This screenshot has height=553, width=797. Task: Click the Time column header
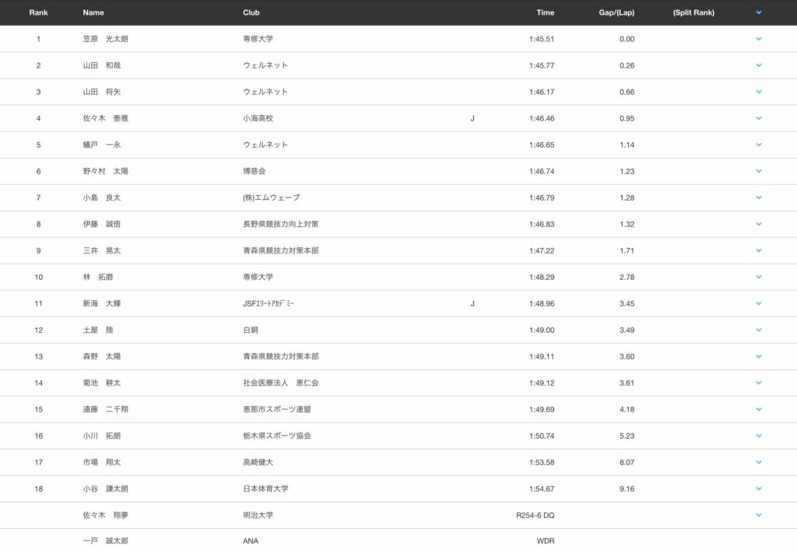click(545, 12)
